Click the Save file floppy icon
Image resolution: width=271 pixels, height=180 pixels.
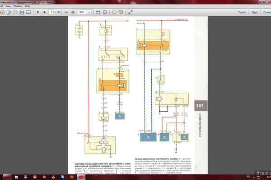[x=15, y=12]
